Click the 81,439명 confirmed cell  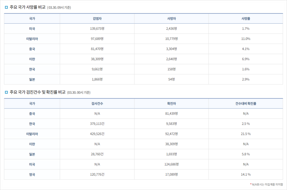tap(171, 114)
